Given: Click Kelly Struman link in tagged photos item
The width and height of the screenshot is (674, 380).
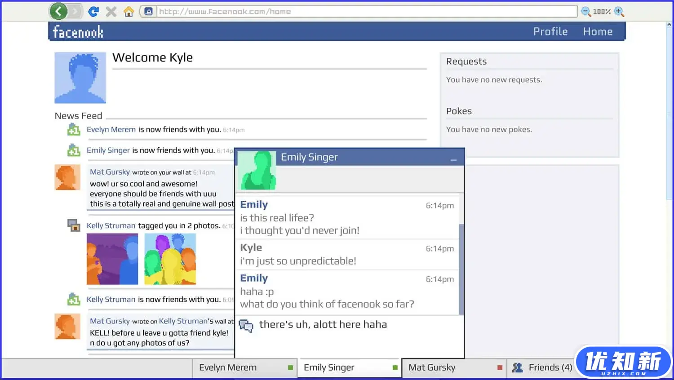Looking at the screenshot, I should coord(111,225).
